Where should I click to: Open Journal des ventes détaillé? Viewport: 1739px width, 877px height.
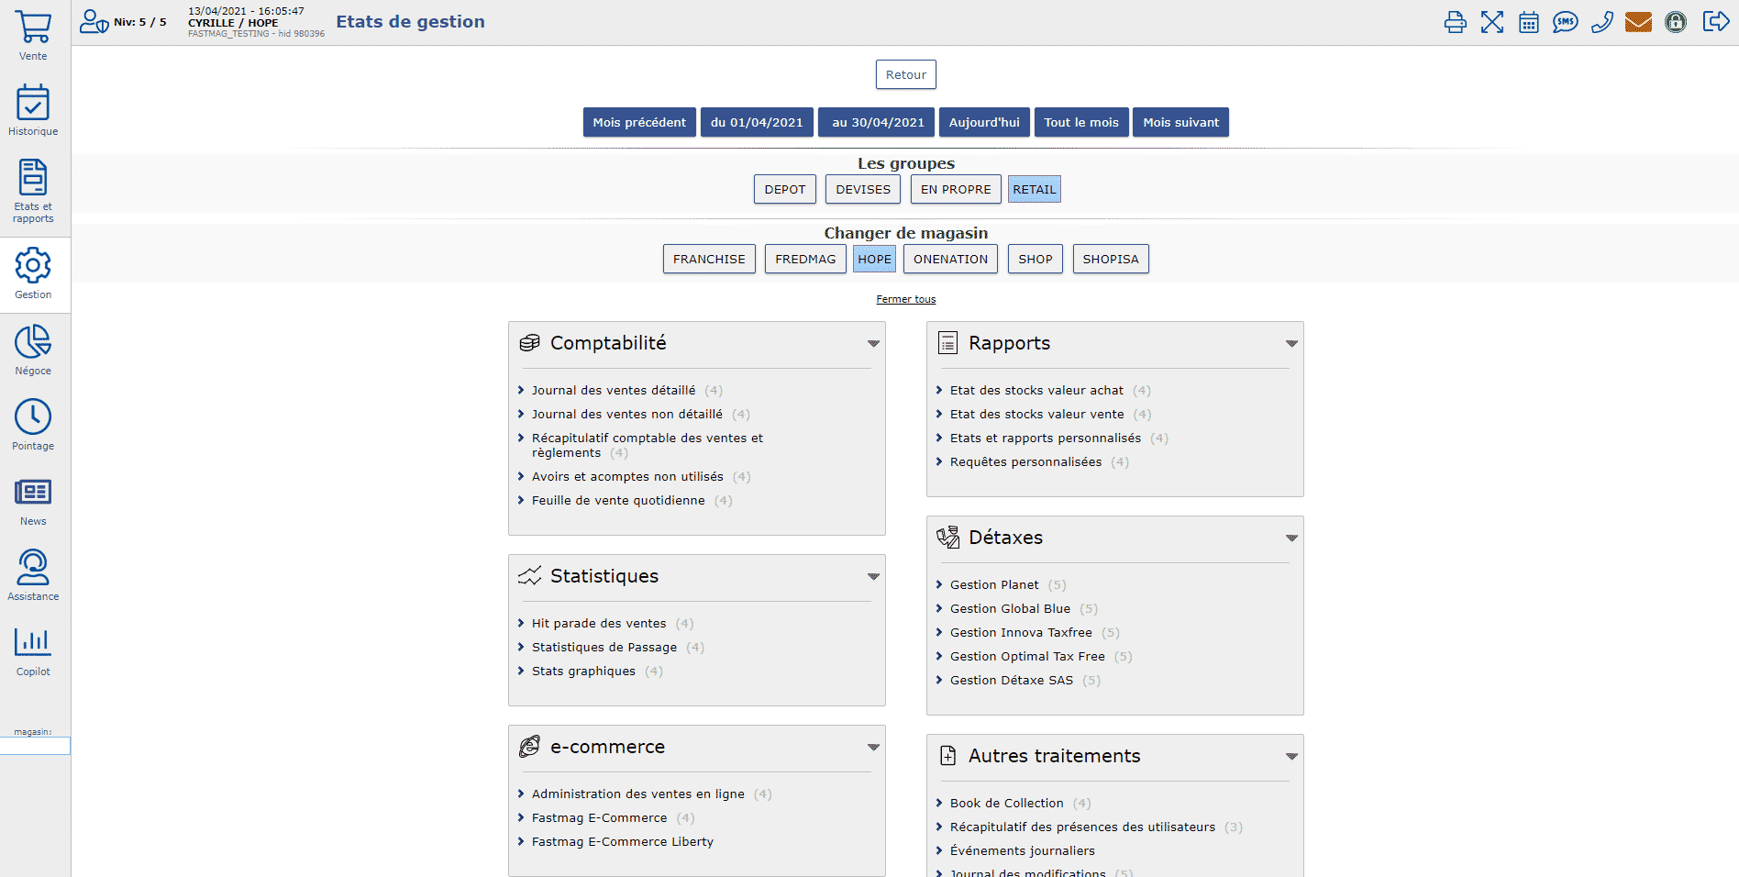[x=613, y=390]
